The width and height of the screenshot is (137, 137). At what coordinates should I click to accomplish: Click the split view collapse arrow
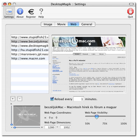tap(50, 64)
